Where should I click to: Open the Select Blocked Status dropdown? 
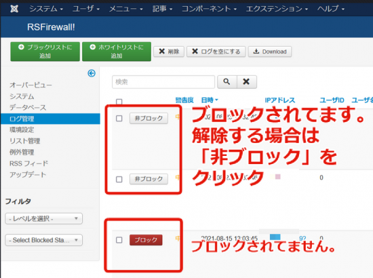tap(44, 240)
